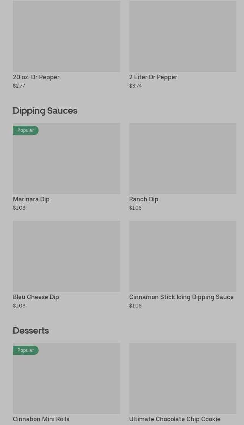This screenshot has height=425, width=244.
Task: Select the Ultimate Chocolate Chip Cookie image
Action: 183,378
